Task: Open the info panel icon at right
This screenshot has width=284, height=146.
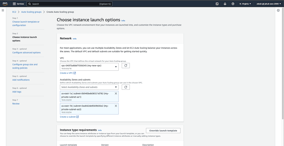Action: [278, 10]
